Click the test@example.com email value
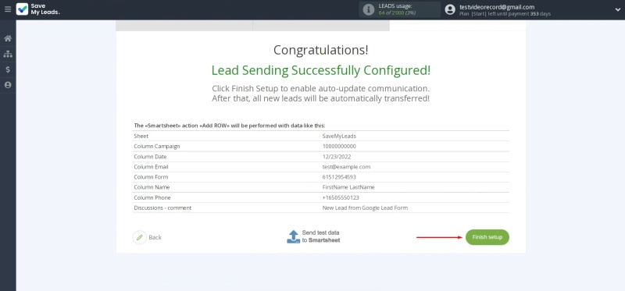625x291 pixels. [346, 167]
